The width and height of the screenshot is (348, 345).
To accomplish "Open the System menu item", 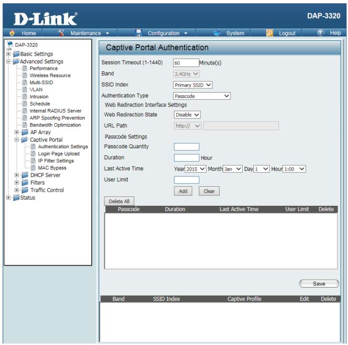I will 235,33.
